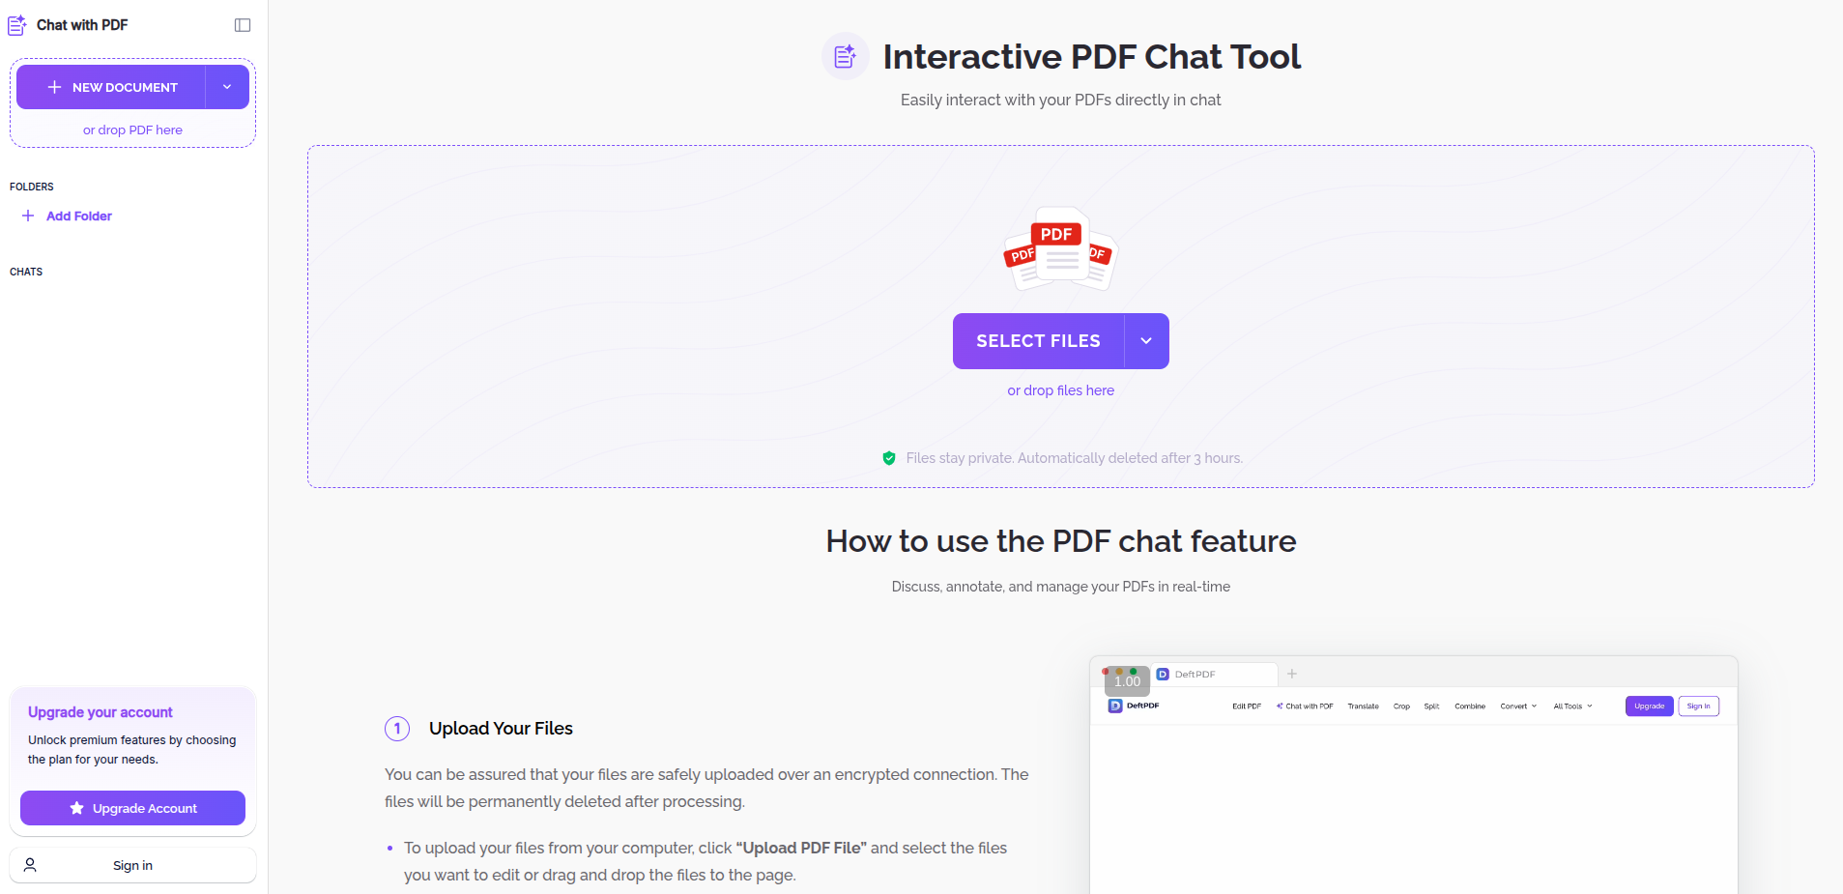The image size is (1843, 894).
Task: Click the 1.00 zoom badge in the mockup
Action: pyautogui.click(x=1126, y=681)
